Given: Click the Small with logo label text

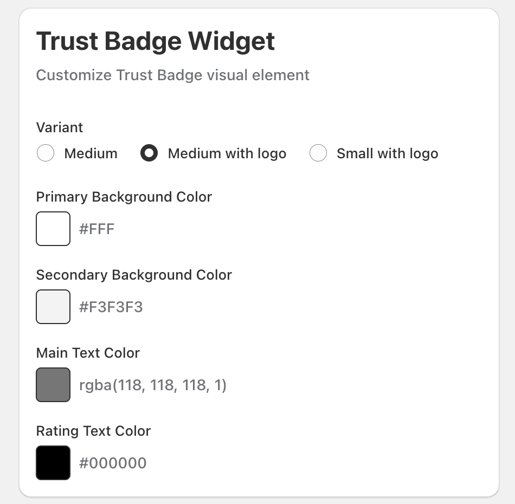Looking at the screenshot, I should pyautogui.click(x=387, y=153).
